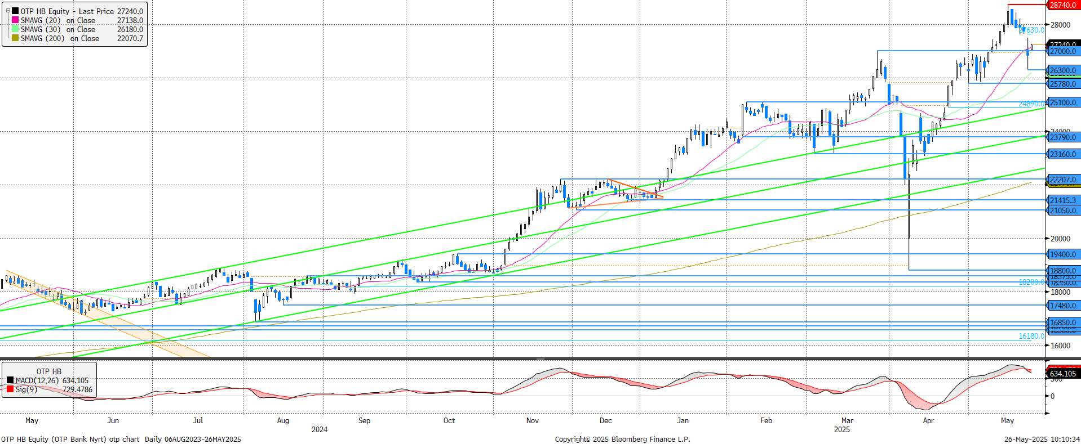The height and width of the screenshot is (444, 1081).
Task: Click the 2025 year label
Action: point(842,429)
